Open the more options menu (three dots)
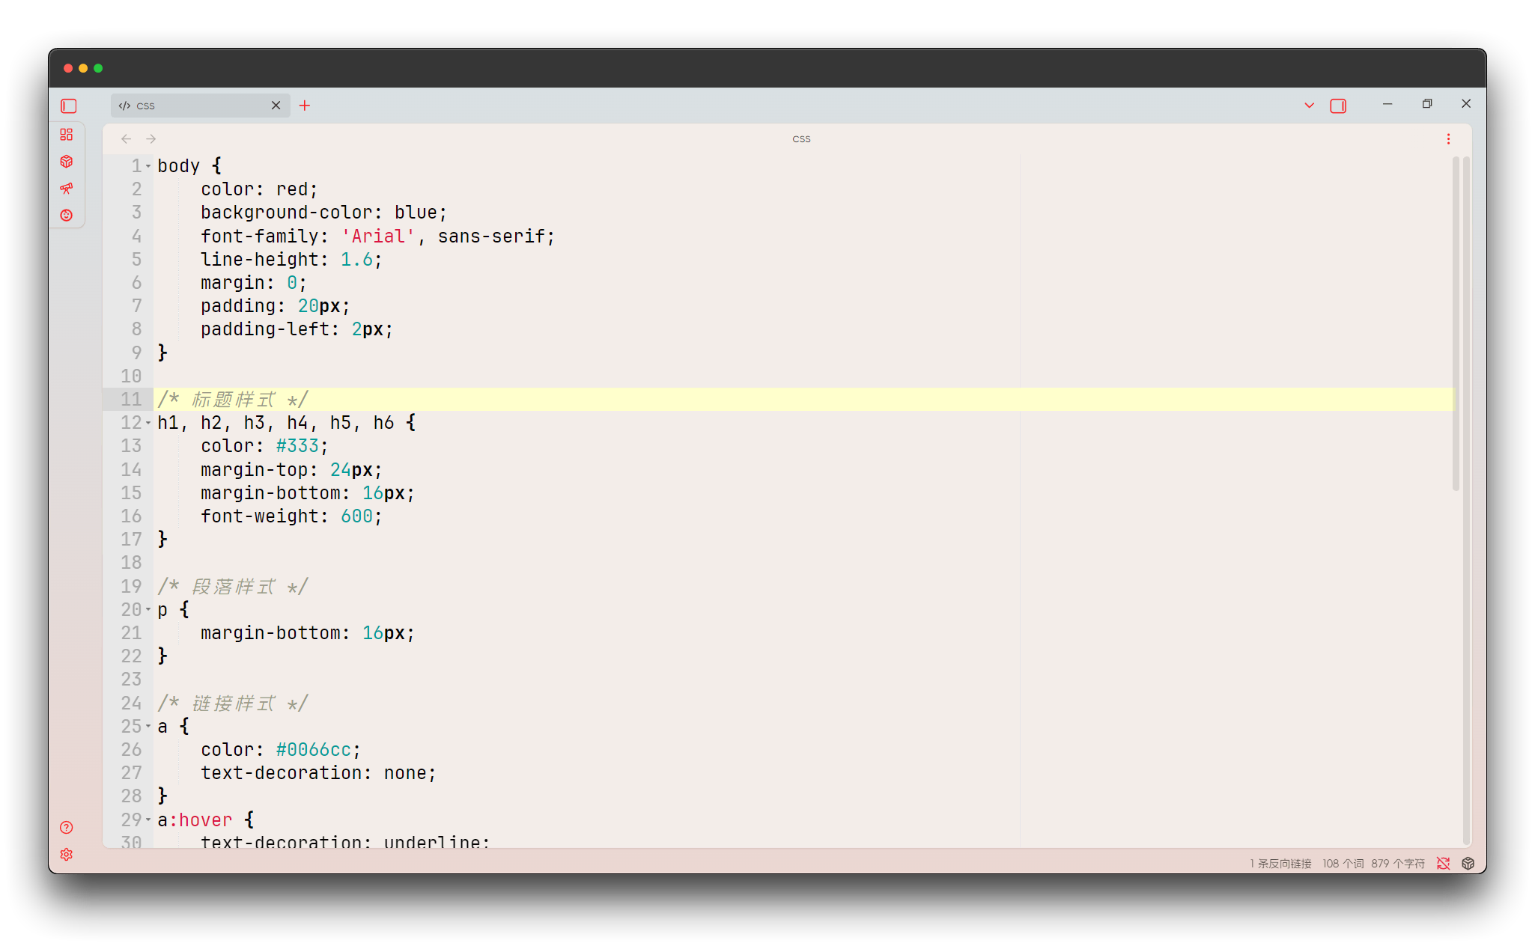This screenshot has width=1535, height=946. tap(1448, 138)
